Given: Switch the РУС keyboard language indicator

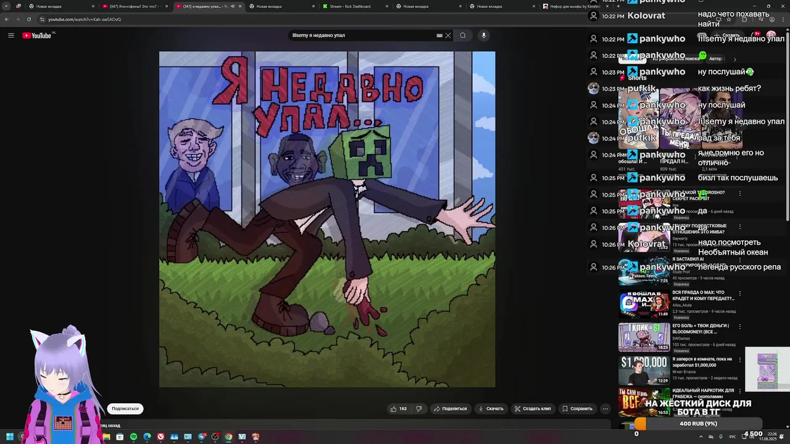Looking at the screenshot, I should tap(733, 437).
